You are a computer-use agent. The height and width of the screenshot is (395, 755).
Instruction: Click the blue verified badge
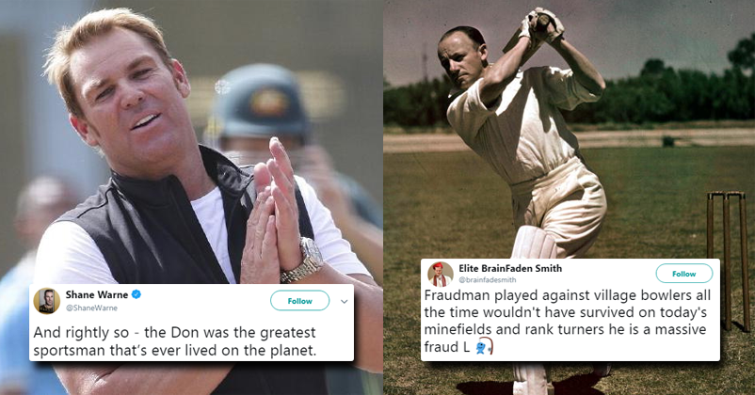[137, 294]
